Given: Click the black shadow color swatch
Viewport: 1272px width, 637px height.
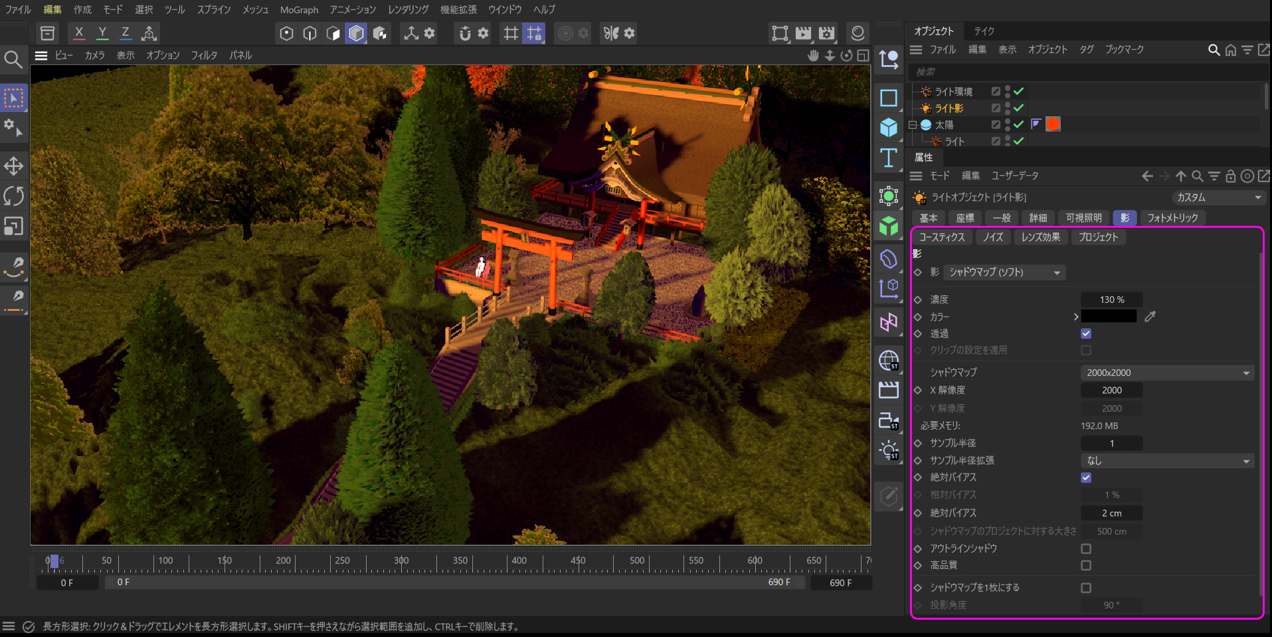Looking at the screenshot, I should pyautogui.click(x=1109, y=317).
